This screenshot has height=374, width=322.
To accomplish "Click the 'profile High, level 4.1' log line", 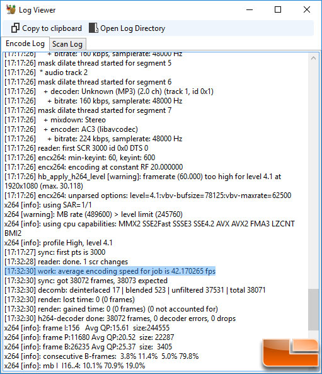I will tap(59, 243).
